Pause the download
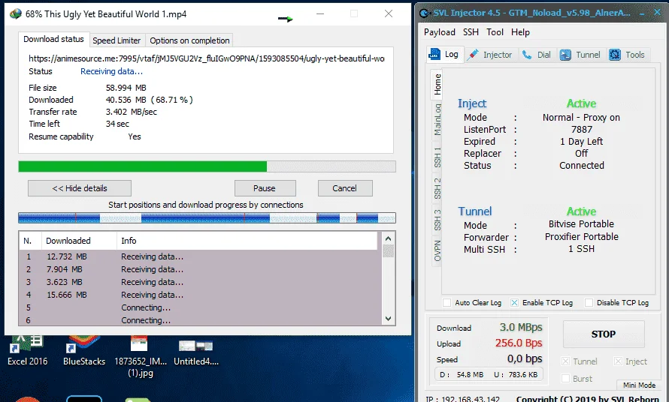Screen dimensions: 669x402 (x=265, y=188)
